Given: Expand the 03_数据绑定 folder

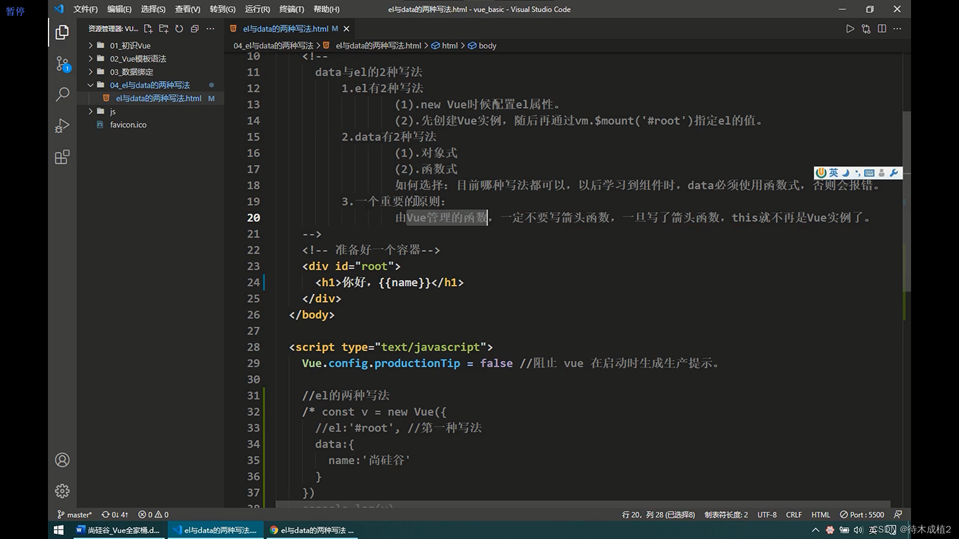Looking at the screenshot, I should [150, 72].
